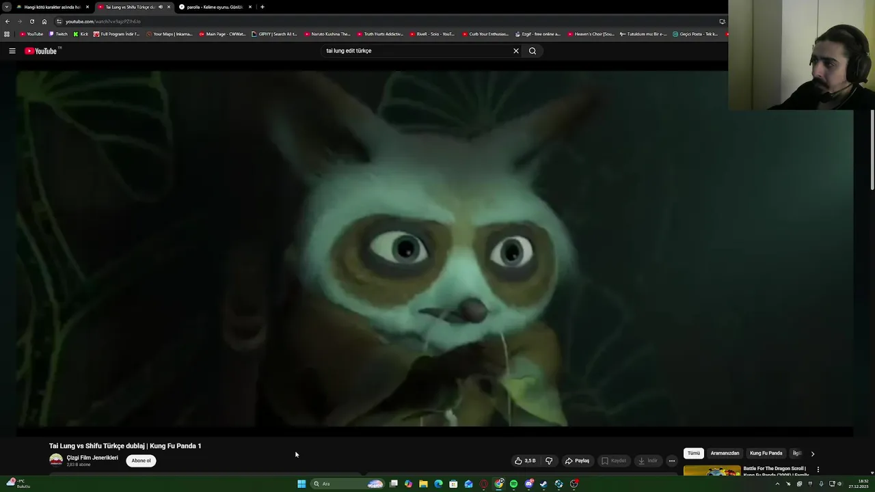Open the Kick bookmark
The width and height of the screenshot is (875, 492).
click(x=81, y=33)
